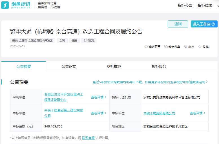The height and width of the screenshot is (144, 219).
Task: Click the 联系客服 link
Action: click(x=88, y=138)
